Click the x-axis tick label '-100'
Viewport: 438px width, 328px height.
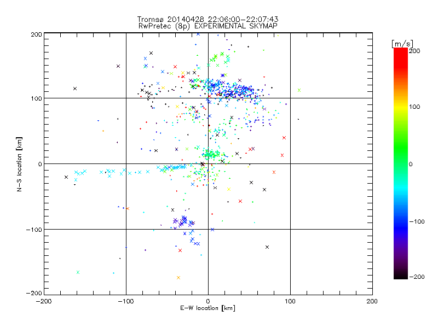[x=126, y=301]
